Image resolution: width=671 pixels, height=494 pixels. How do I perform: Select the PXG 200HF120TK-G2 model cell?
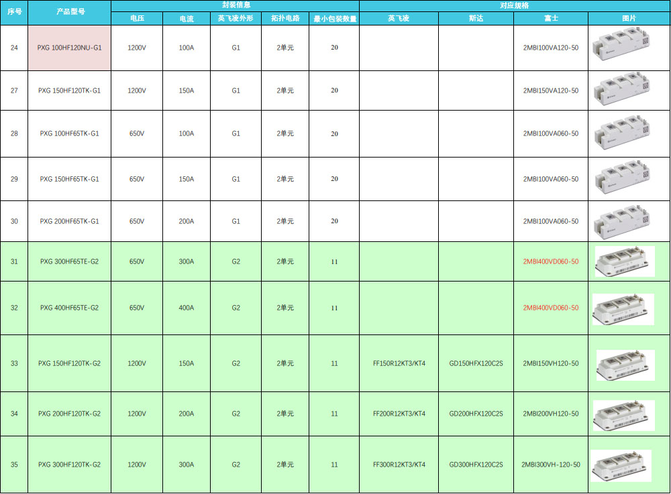(69, 414)
